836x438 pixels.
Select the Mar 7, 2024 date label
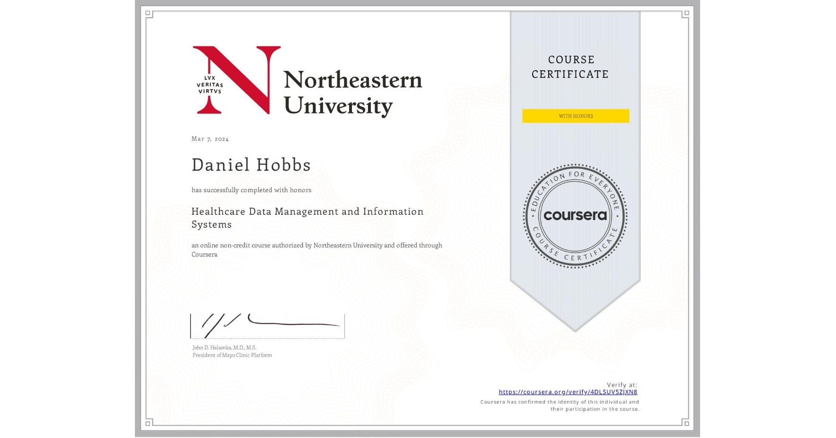click(x=209, y=139)
